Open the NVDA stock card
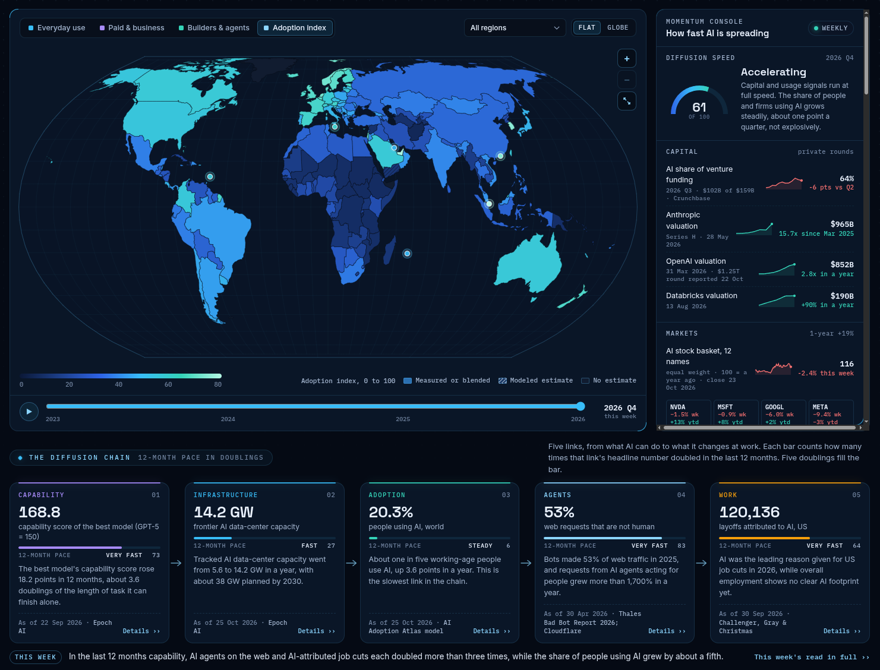Screen dimensions: 880x670 pos(689,413)
